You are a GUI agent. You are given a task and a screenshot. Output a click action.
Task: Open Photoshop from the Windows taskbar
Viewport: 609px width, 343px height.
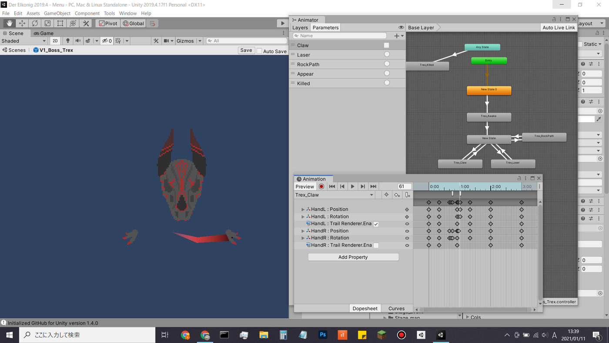click(x=323, y=335)
